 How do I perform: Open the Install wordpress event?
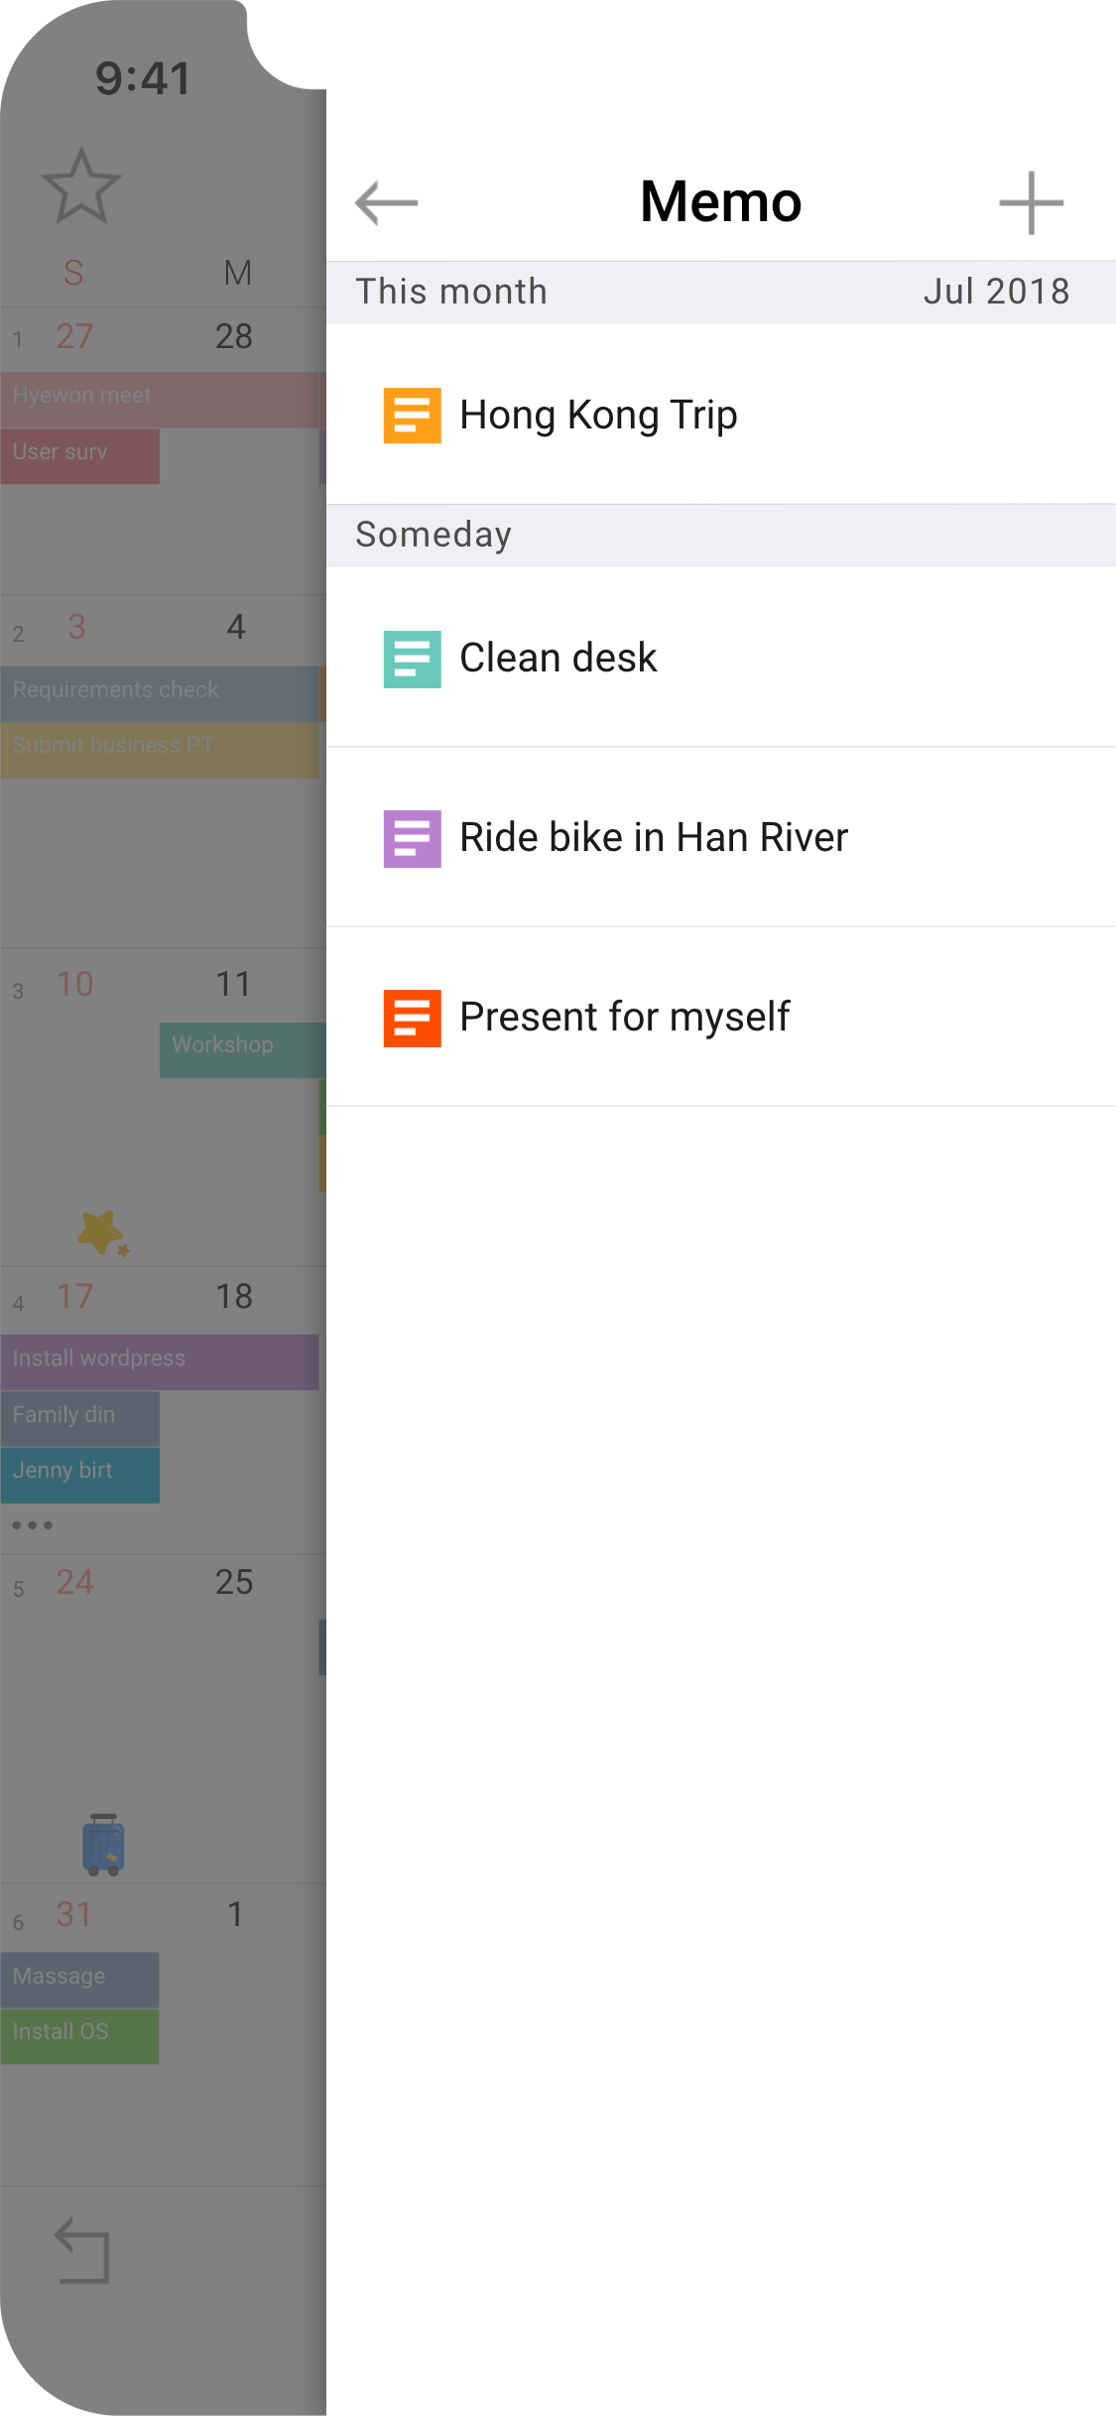point(159,1359)
